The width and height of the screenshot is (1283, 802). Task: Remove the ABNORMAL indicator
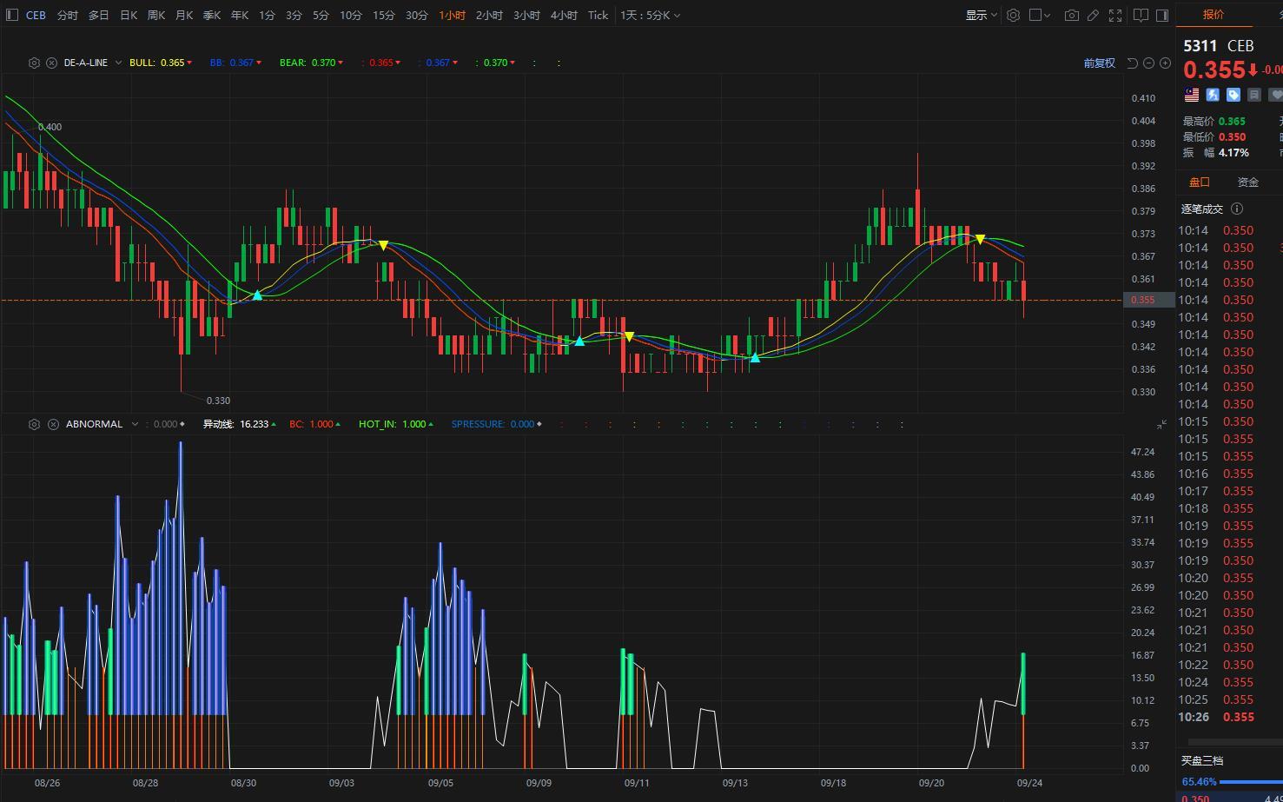pos(53,424)
